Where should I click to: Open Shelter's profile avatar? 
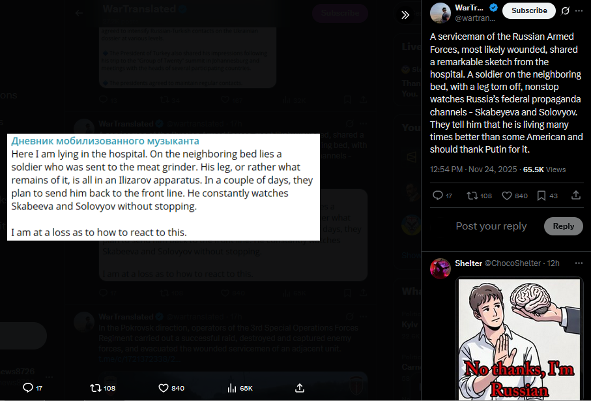pyautogui.click(x=440, y=268)
